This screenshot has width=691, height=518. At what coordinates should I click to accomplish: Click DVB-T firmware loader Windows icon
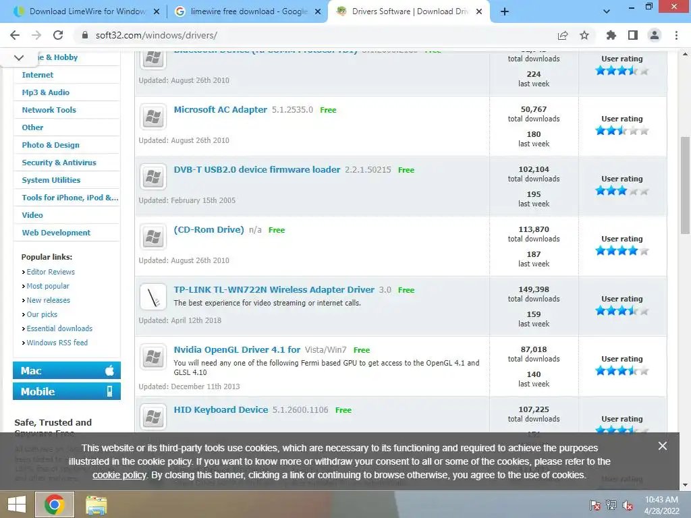153,177
